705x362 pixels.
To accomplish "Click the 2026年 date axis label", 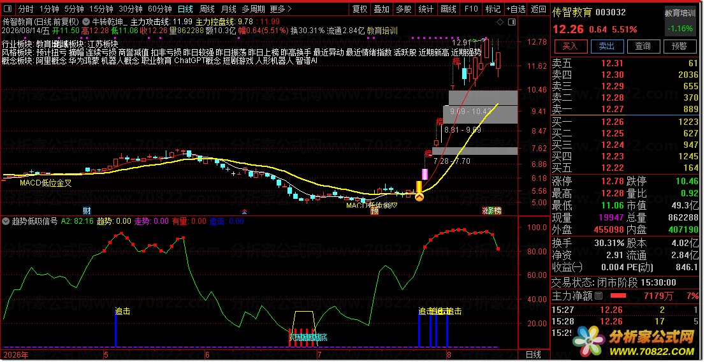I will coord(16,355).
